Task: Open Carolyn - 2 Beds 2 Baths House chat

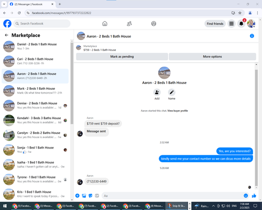Action: (35, 135)
